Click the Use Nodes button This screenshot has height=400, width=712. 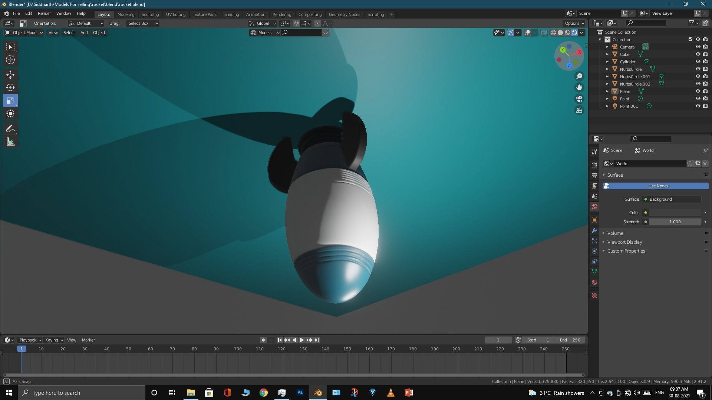point(658,186)
